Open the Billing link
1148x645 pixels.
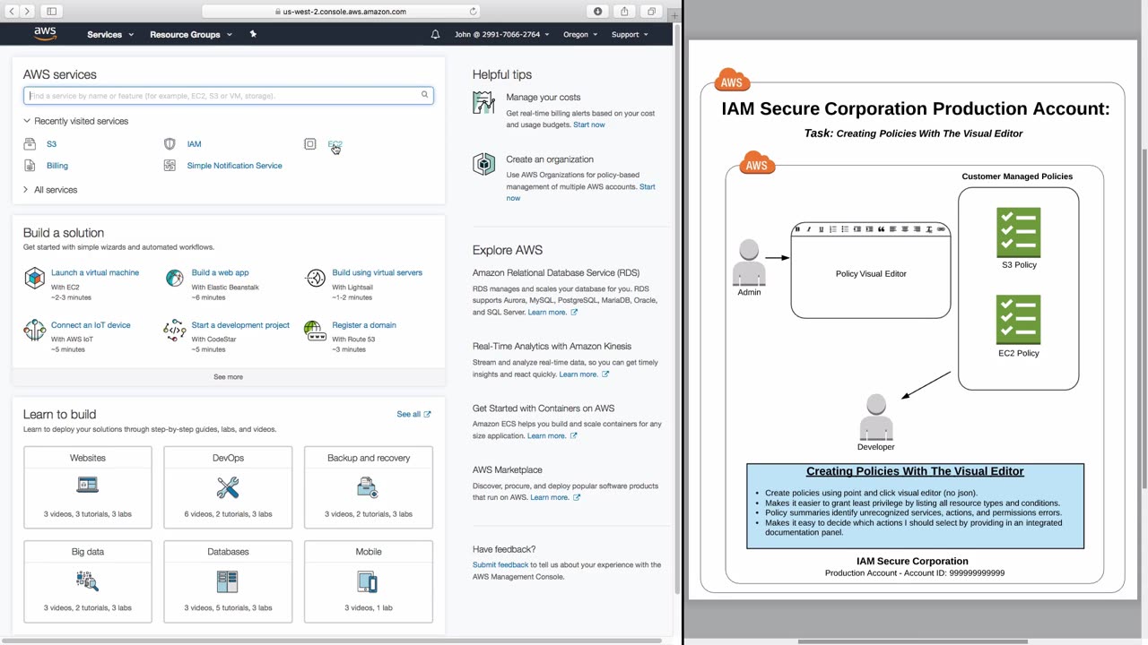tap(57, 166)
